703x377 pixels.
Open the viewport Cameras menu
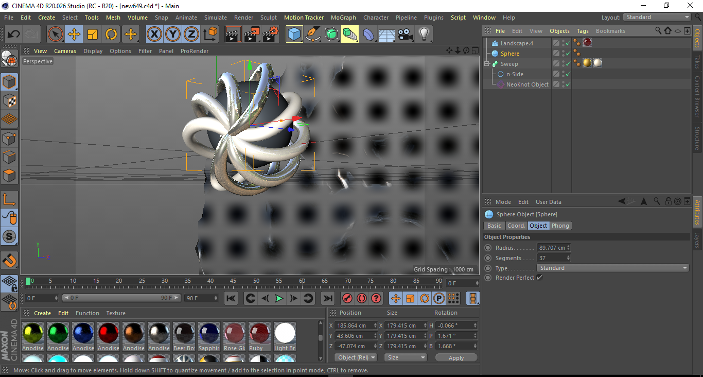pyautogui.click(x=65, y=51)
